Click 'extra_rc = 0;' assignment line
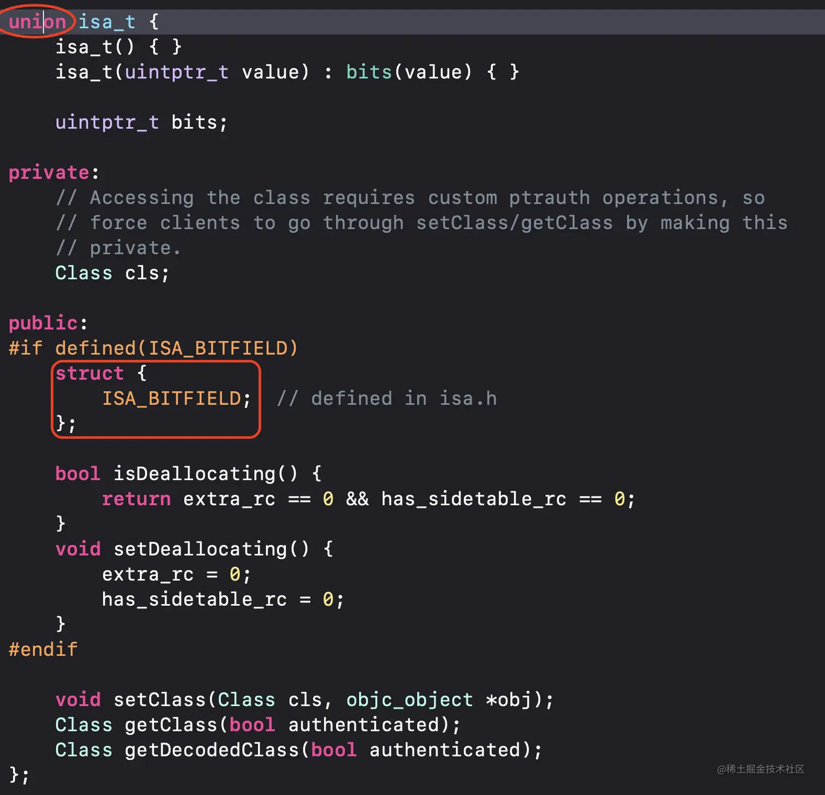 click(x=177, y=574)
